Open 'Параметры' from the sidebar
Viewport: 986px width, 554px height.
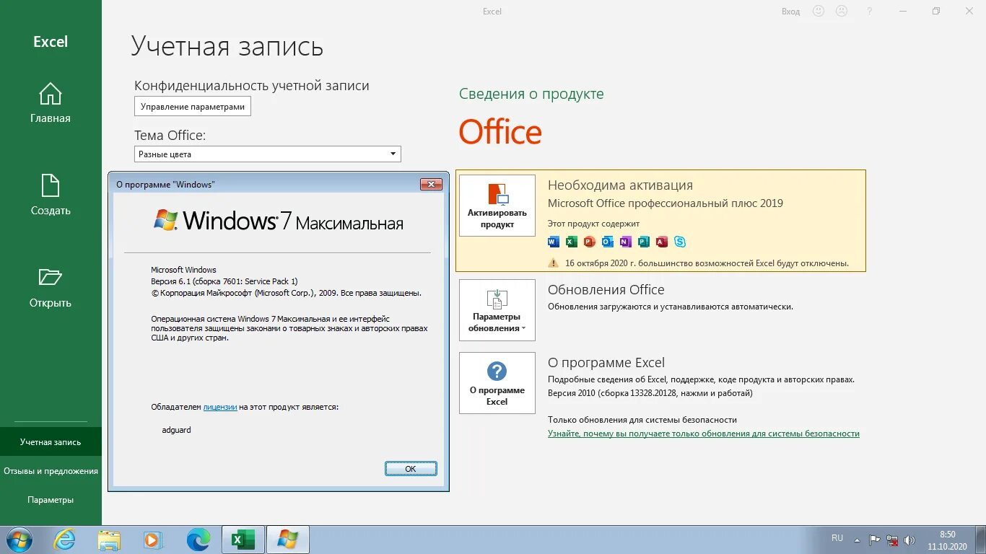click(x=51, y=499)
